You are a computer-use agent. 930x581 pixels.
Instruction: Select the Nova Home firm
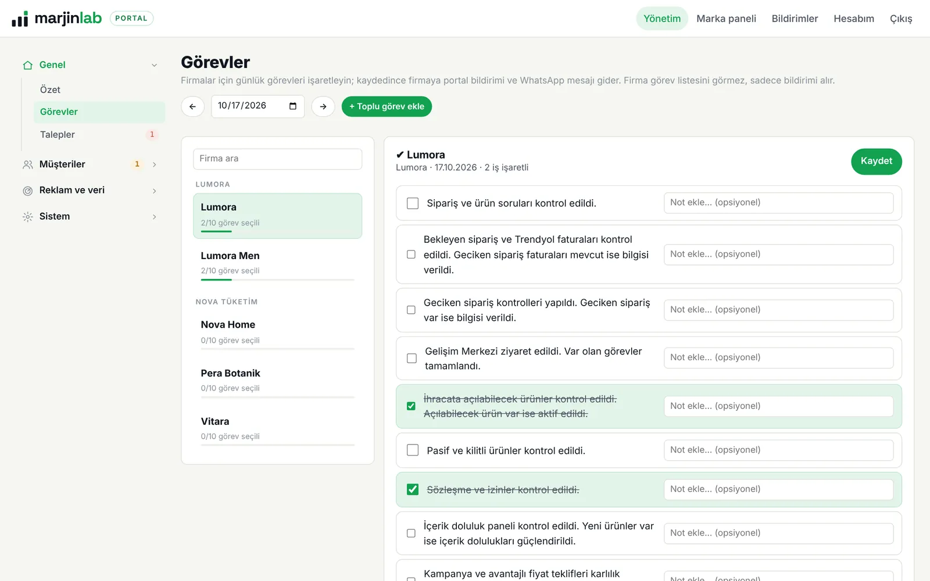(x=277, y=334)
